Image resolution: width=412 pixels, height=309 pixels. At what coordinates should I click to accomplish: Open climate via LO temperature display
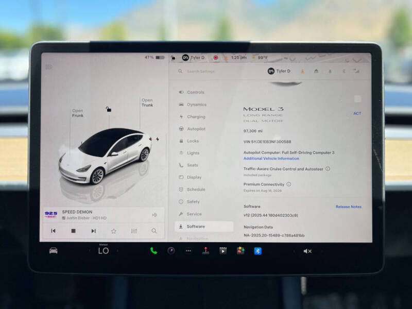click(x=104, y=251)
